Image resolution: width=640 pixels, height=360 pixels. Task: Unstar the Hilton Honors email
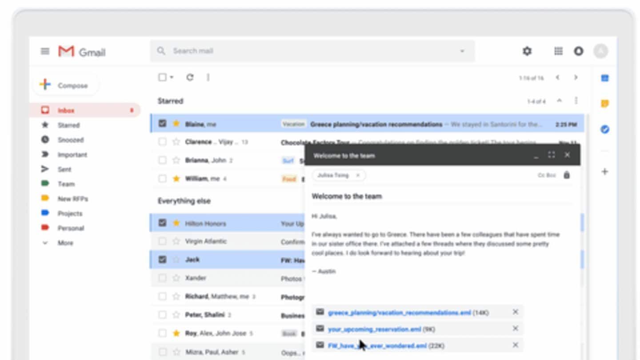tap(176, 223)
